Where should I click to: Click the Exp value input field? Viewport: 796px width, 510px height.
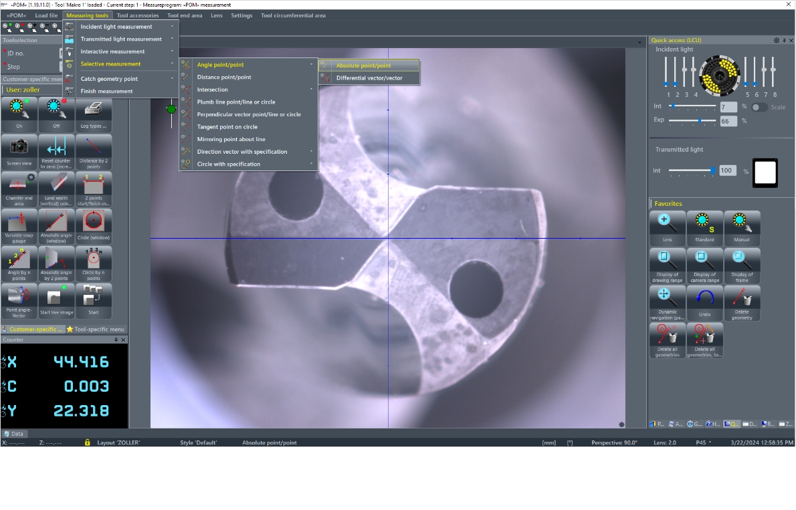coord(728,122)
